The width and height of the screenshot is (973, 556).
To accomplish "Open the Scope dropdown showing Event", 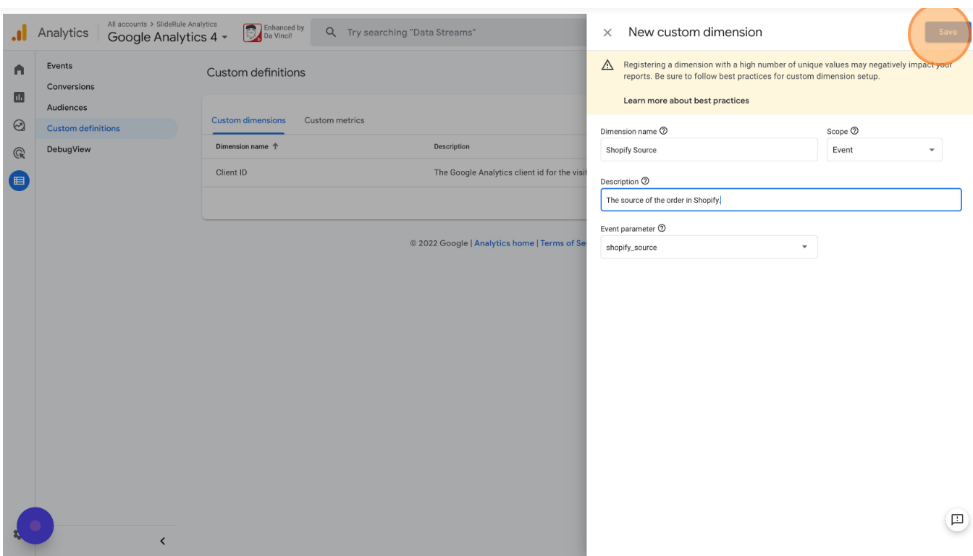I will tap(884, 150).
